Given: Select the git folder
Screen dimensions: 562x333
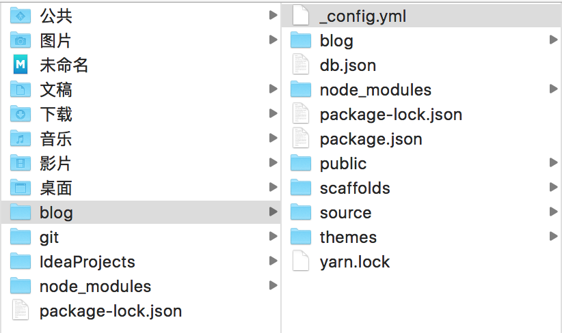Looking at the screenshot, I should (x=49, y=237).
